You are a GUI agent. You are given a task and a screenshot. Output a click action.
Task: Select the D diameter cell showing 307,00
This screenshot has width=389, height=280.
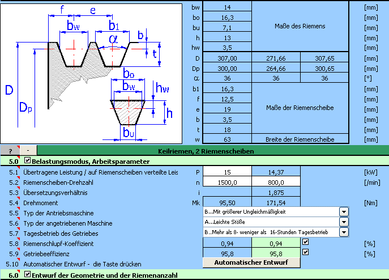(x=226, y=58)
